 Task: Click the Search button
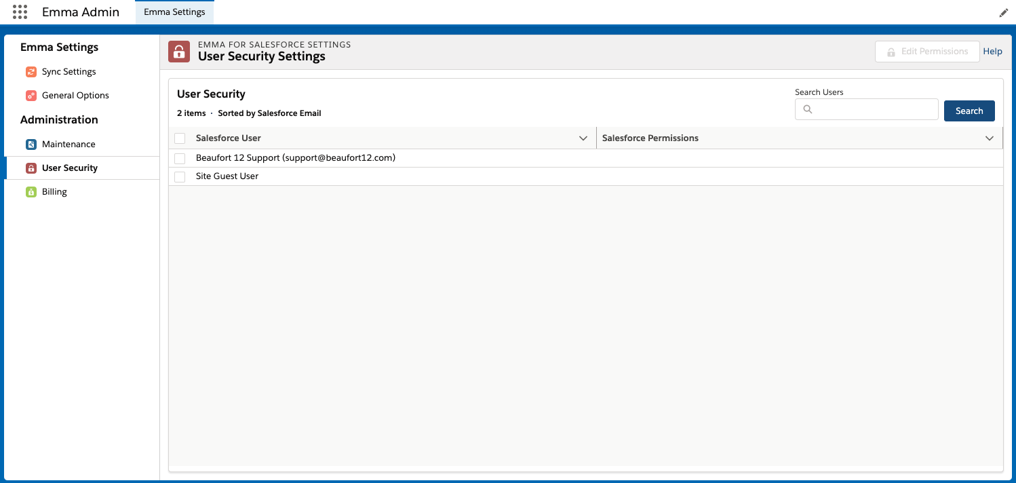[x=969, y=111]
